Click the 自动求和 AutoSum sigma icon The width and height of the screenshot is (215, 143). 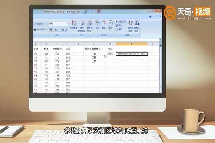116,21
